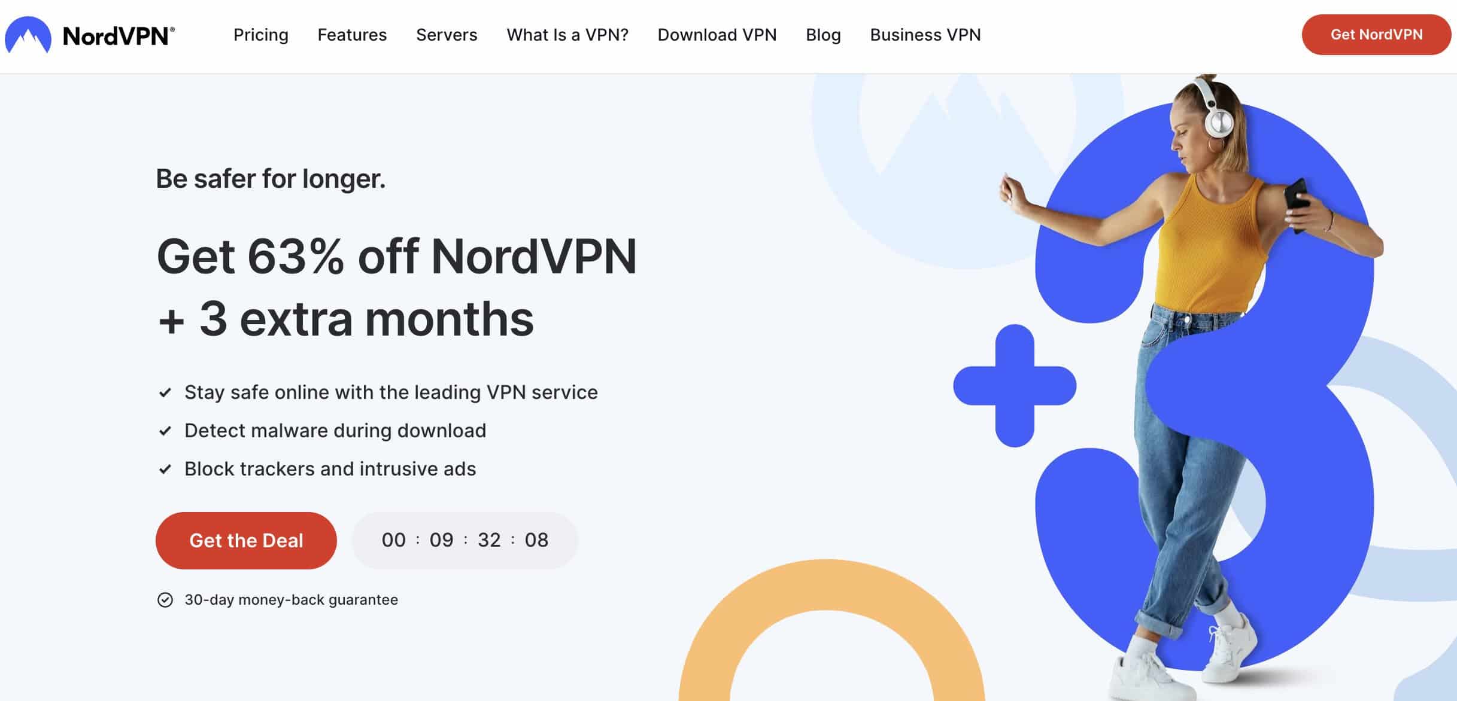Click the Features menu item
Viewport: 1457px width, 701px height.
pyautogui.click(x=352, y=34)
